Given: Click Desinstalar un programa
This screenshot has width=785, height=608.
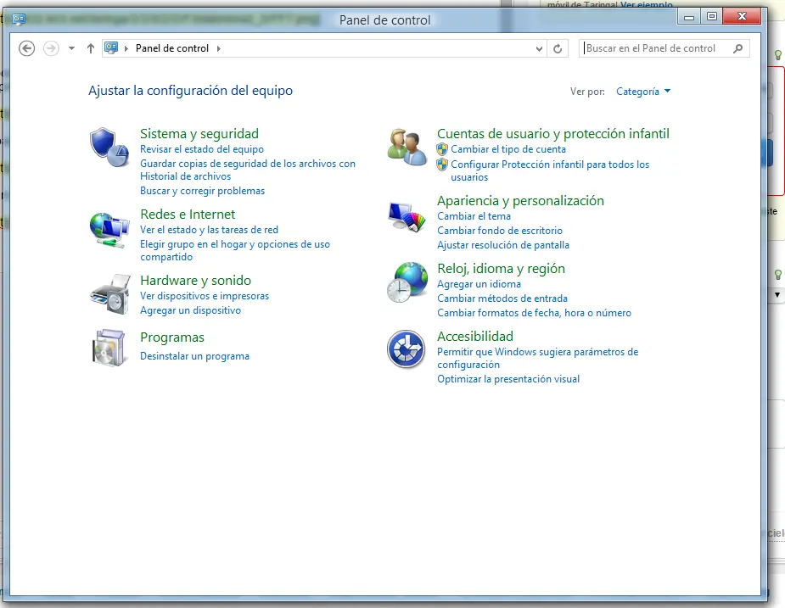Looking at the screenshot, I should [194, 356].
